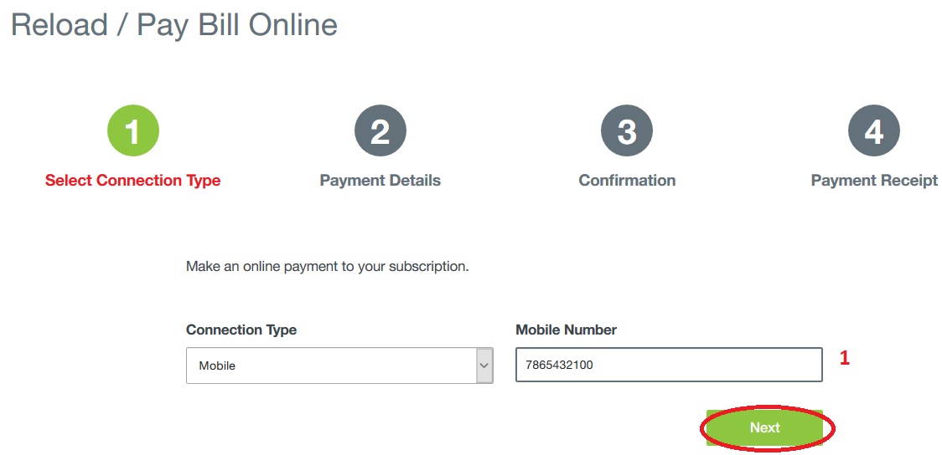Click the 'Make an online payment' description text
This screenshot has width=942, height=455.
point(327,267)
